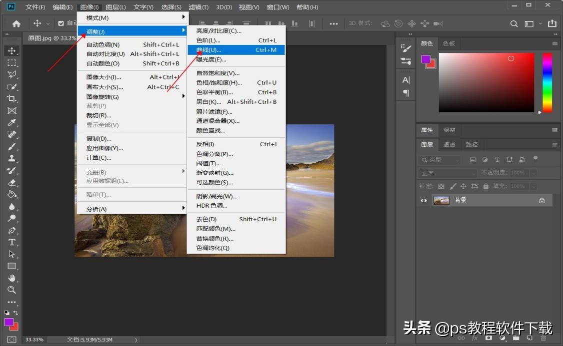Viewport: 563px width, 346px height.
Task: Select the Rectangle shape tool
Action: coord(12,266)
